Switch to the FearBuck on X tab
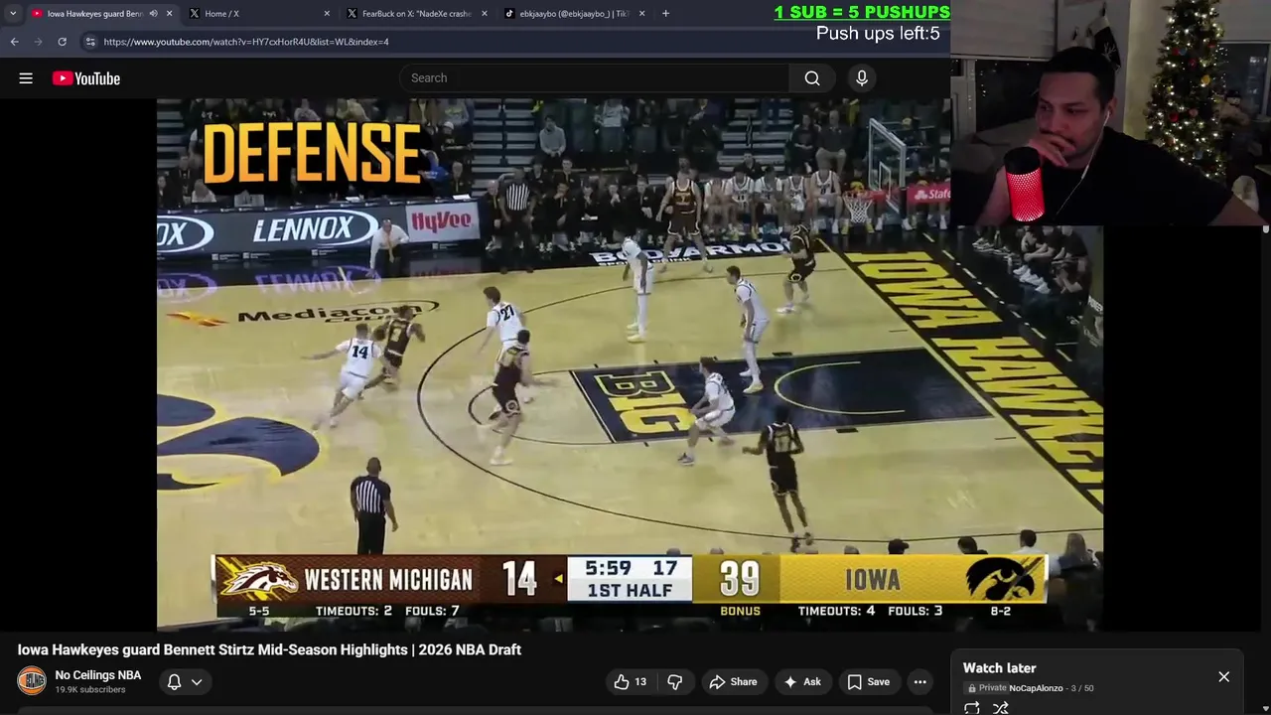1271x715 pixels. click(417, 14)
